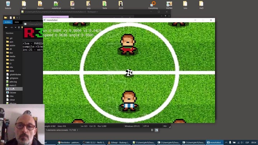Launch the HxD64 hex editor shortcut
Viewport: 258px width, 145px height.
(x=169, y=5)
